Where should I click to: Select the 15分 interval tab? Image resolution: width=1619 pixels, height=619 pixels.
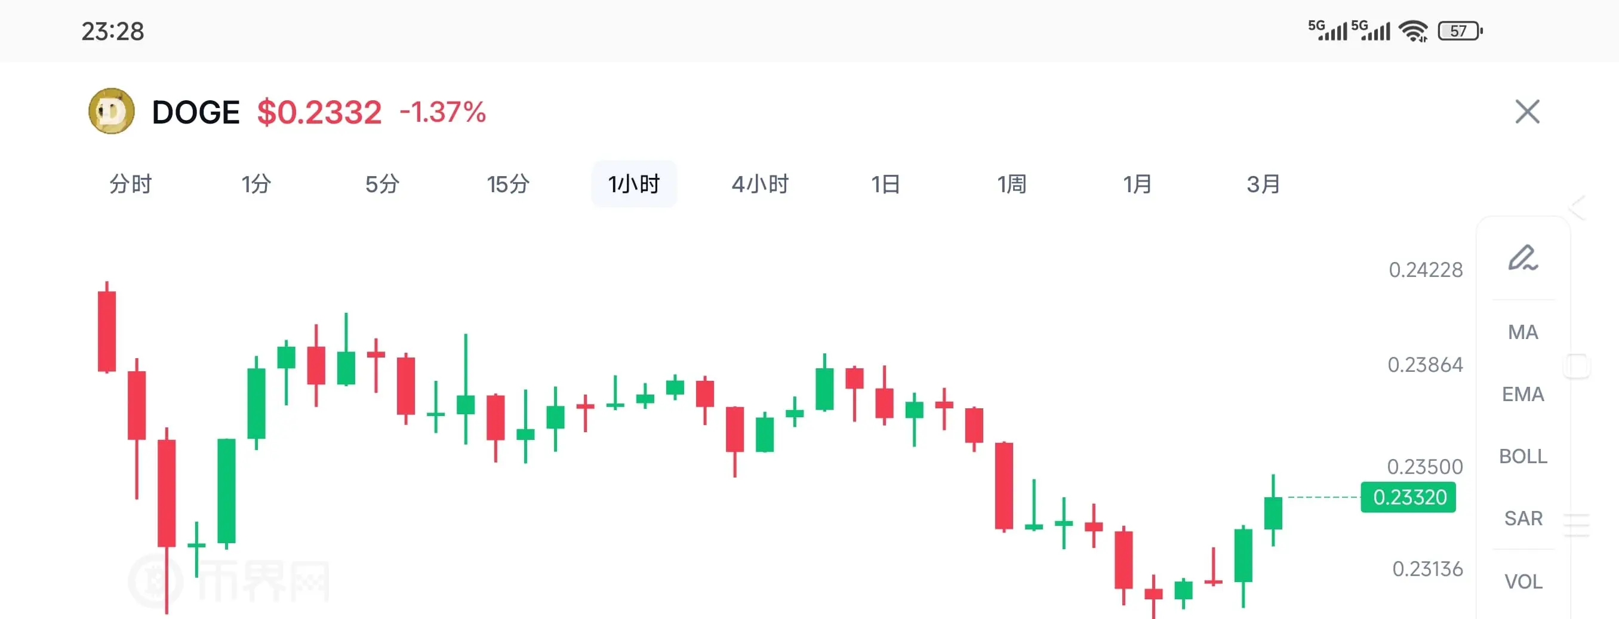pyautogui.click(x=508, y=184)
